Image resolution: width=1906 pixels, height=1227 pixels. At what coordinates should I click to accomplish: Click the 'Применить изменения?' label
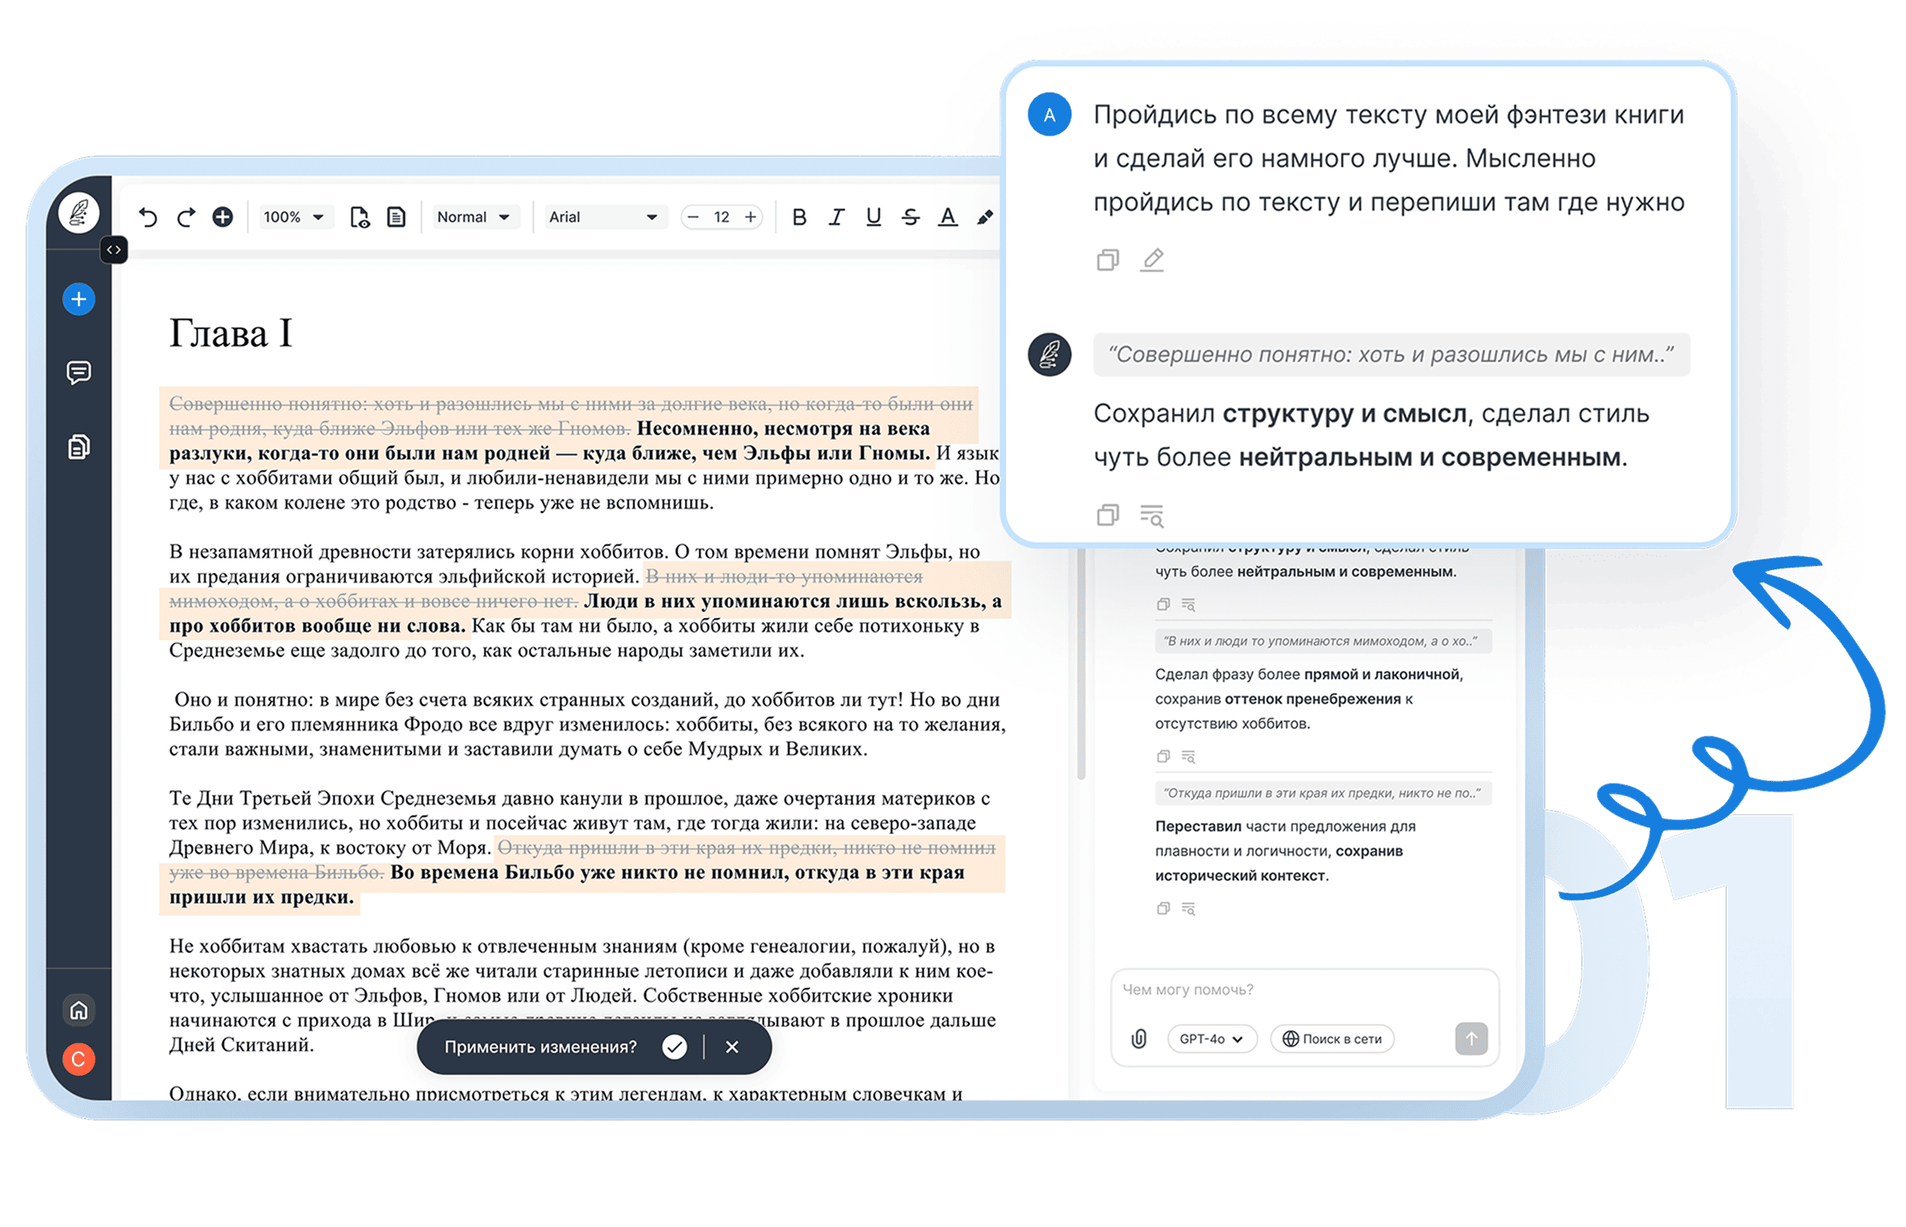540,1047
